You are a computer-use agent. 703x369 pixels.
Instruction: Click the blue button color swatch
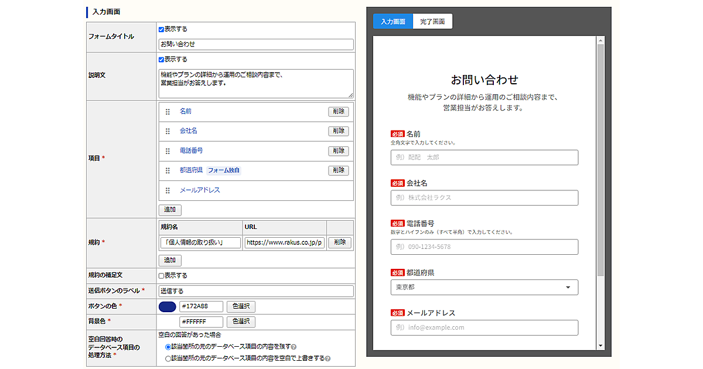point(167,306)
